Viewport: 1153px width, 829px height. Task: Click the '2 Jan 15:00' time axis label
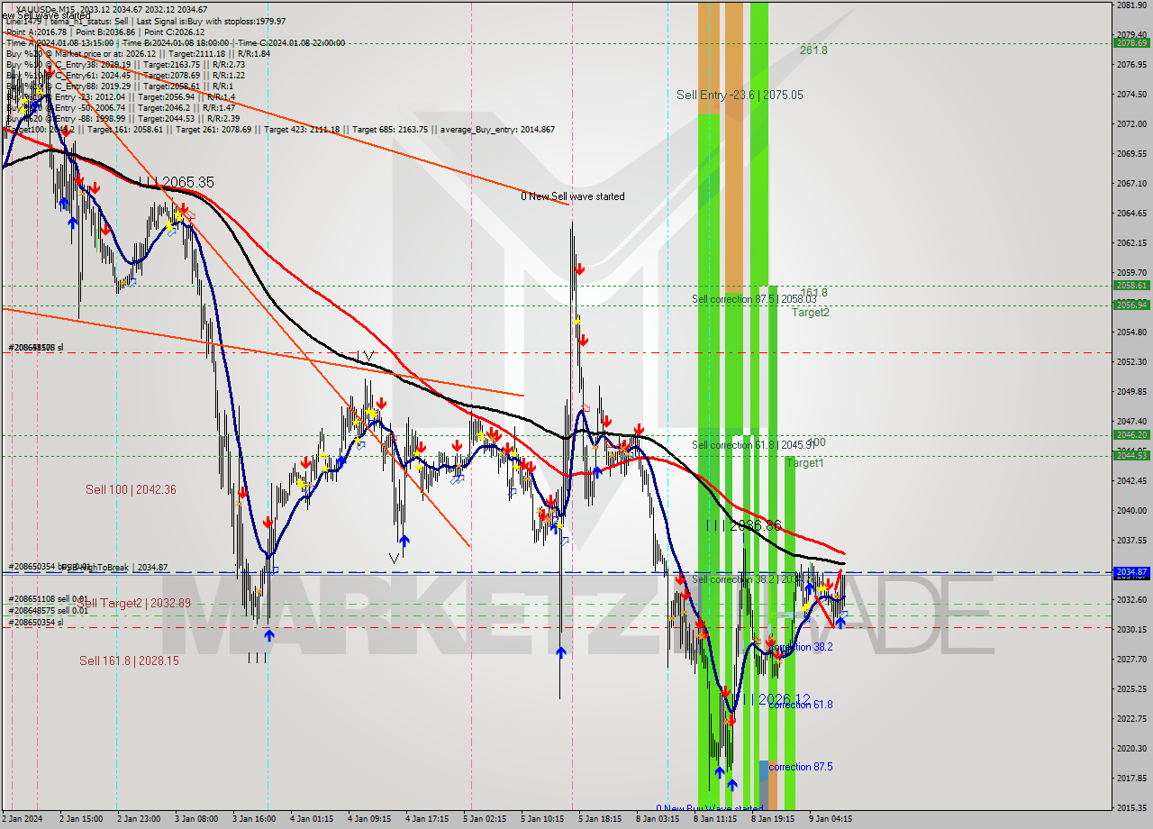81,819
